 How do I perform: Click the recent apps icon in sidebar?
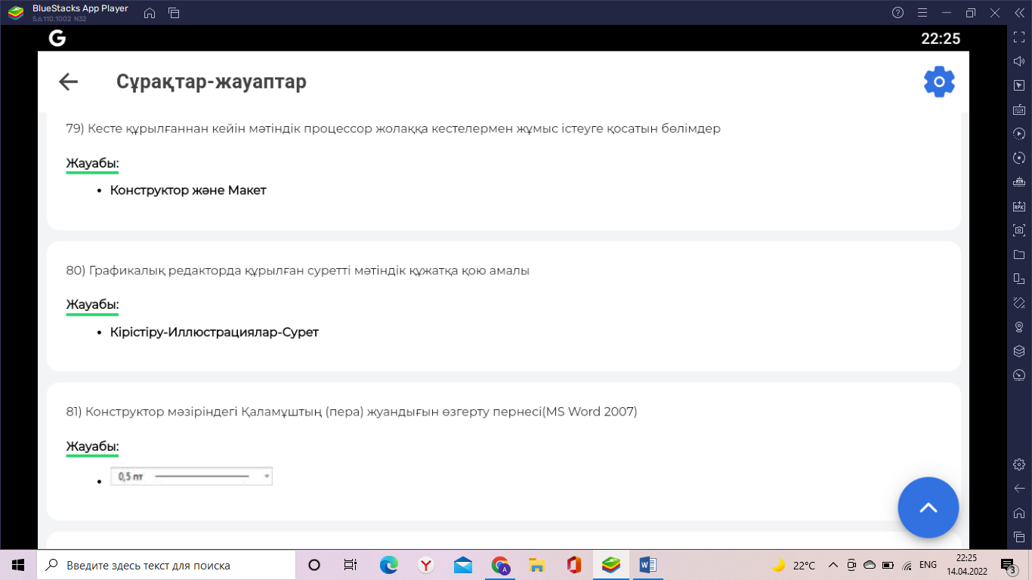1019,536
